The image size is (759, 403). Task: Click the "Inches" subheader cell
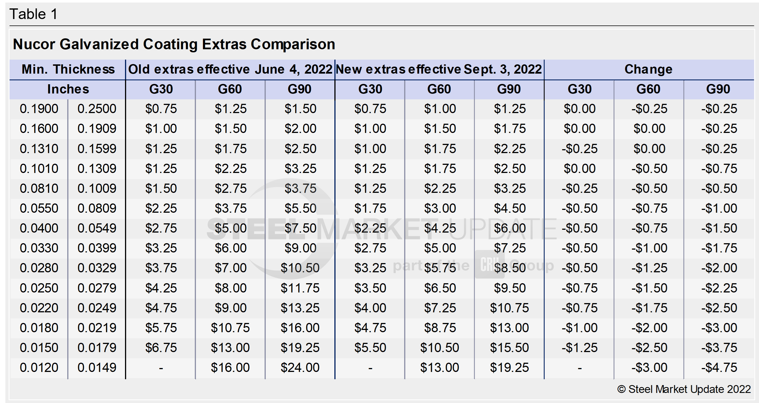tap(68, 89)
